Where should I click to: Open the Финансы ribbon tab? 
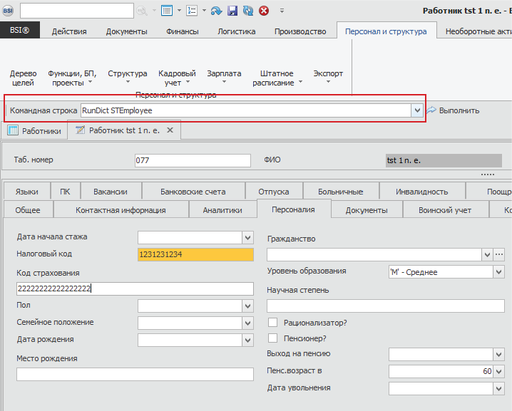coord(183,31)
